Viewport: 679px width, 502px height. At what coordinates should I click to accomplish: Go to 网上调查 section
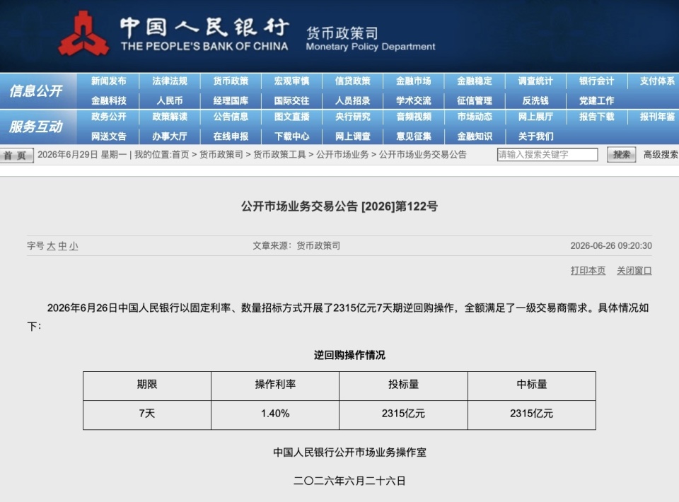coord(353,136)
